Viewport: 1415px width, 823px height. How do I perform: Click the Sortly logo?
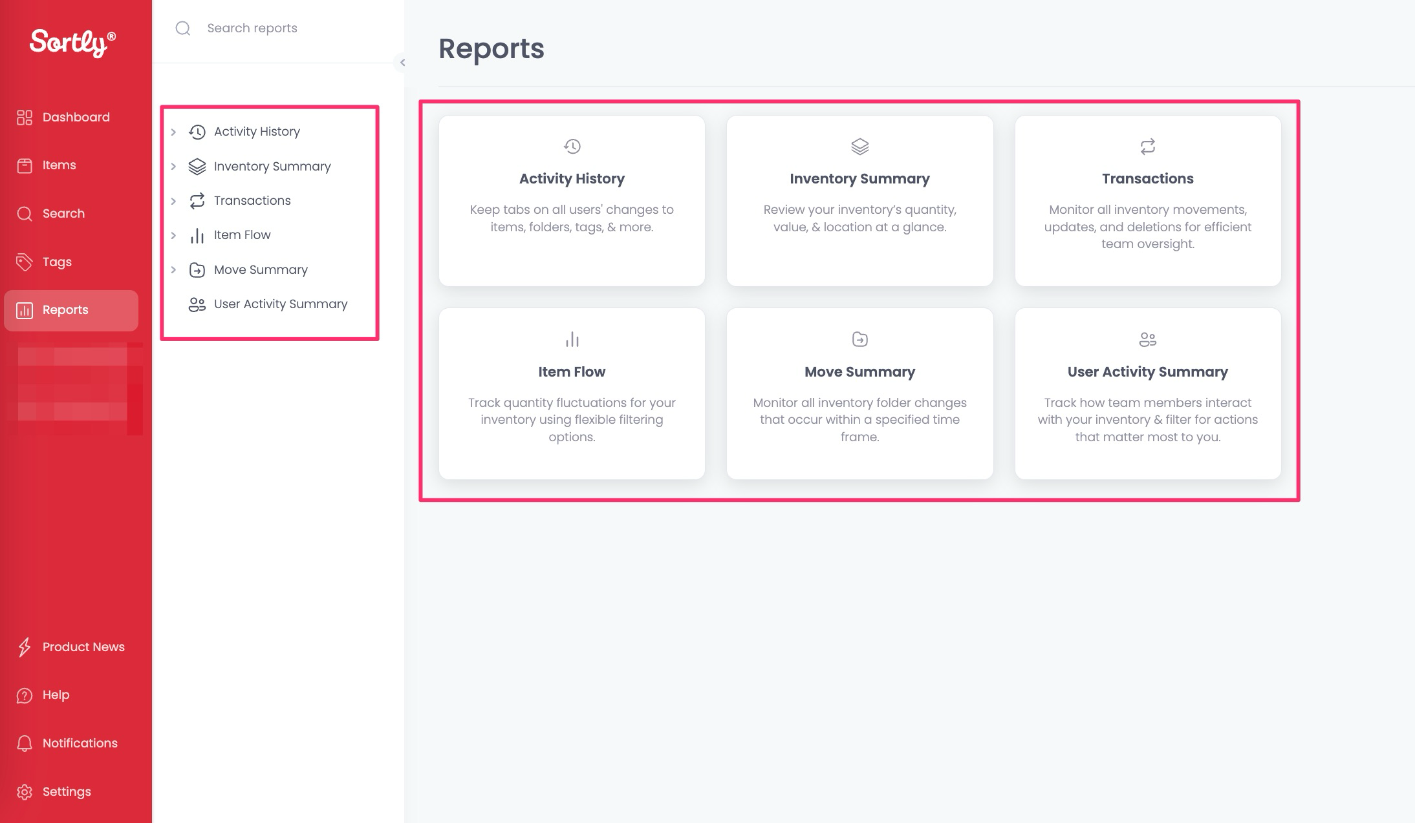[72, 43]
